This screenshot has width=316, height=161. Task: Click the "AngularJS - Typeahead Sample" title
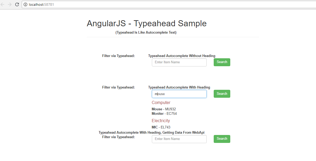[x=146, y=23]
